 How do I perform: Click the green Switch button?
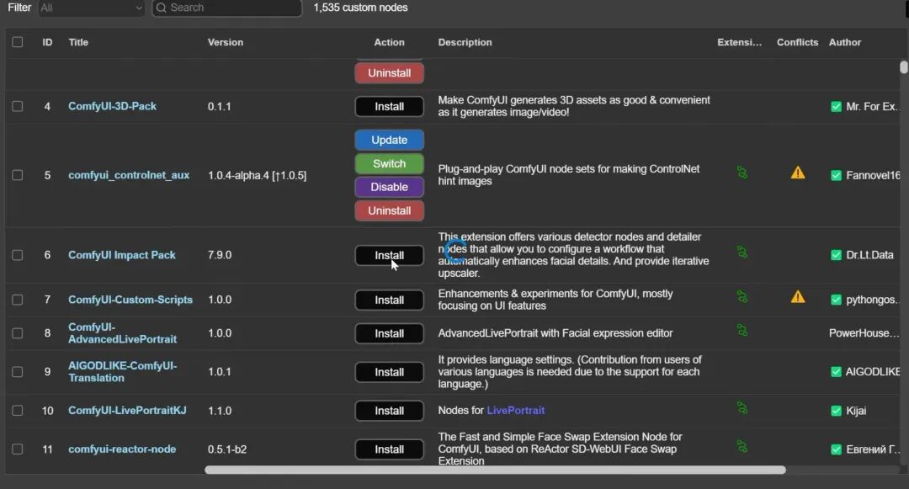pyautogui.click(x=390, y=164)
